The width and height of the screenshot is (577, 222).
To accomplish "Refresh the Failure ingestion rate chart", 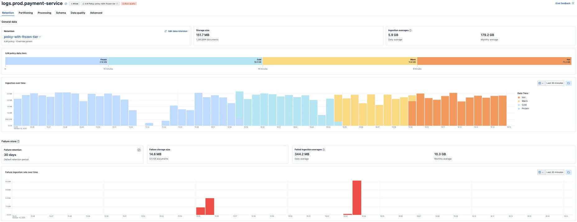I will click(568, 172).
